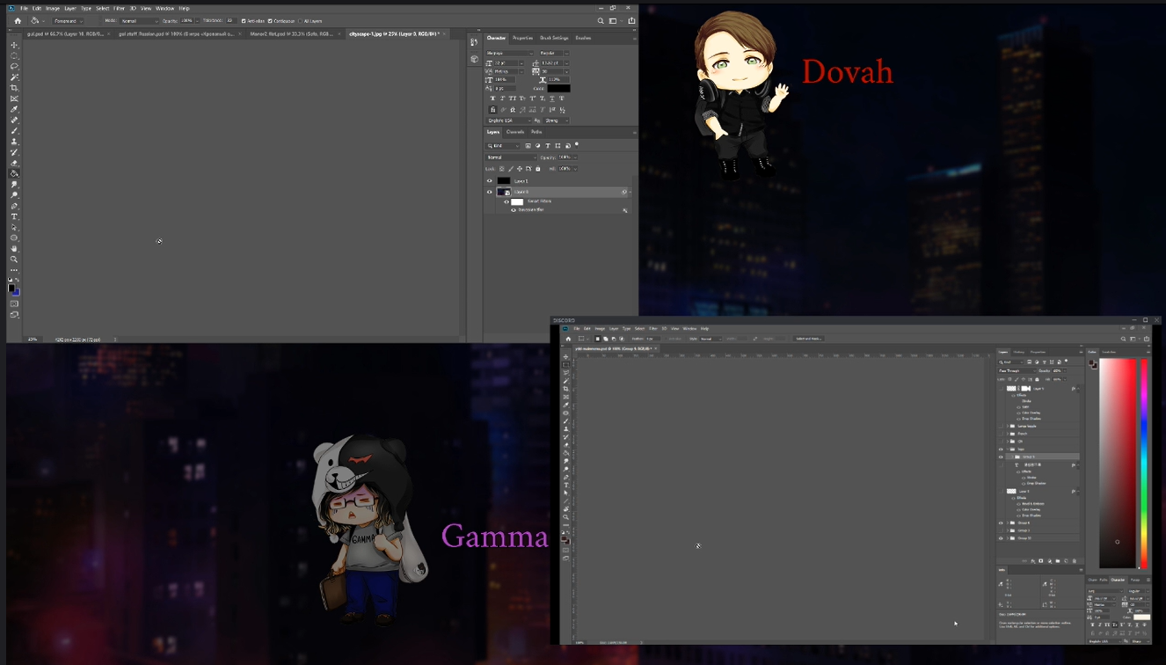Click the search icon in bottom Photoshop window
This screenshot has height=665, width=1166.
click(1124, 339)
